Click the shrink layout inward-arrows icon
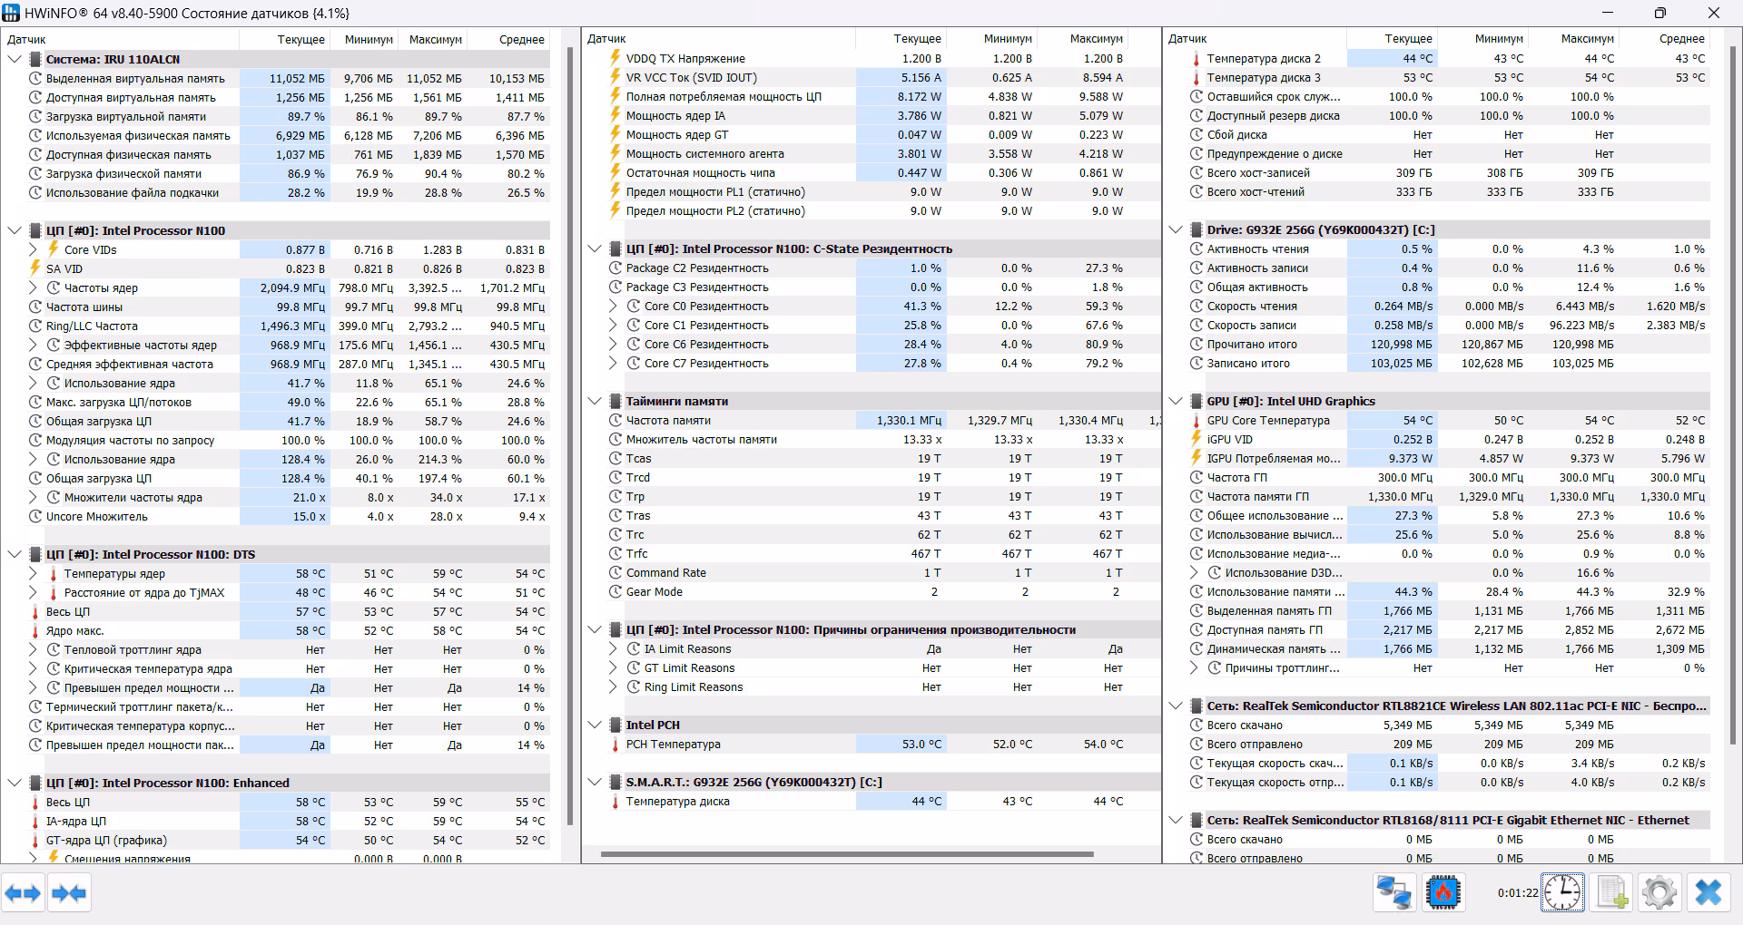Screen dimensions: 1743x925 point(69,893)
